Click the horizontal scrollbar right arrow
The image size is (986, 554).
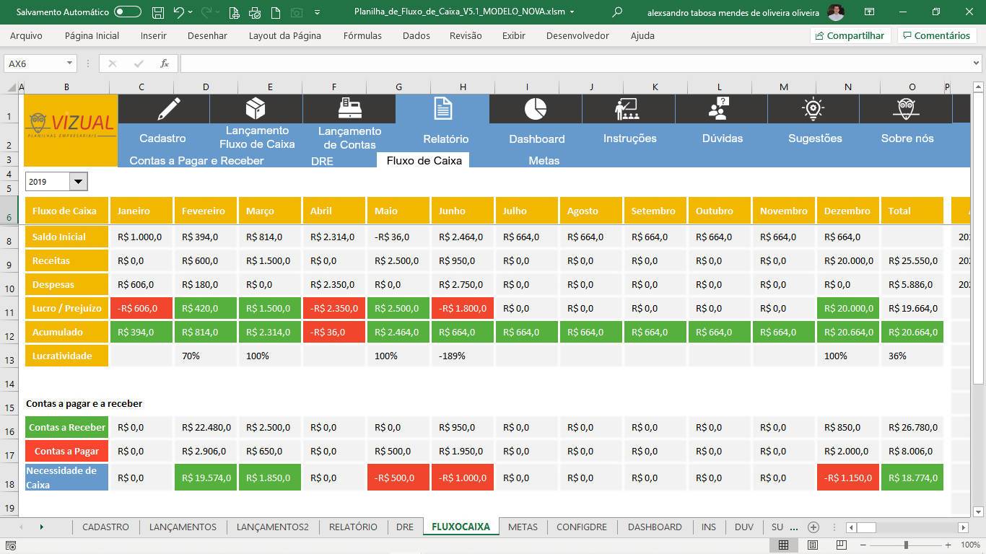[964, 527]
